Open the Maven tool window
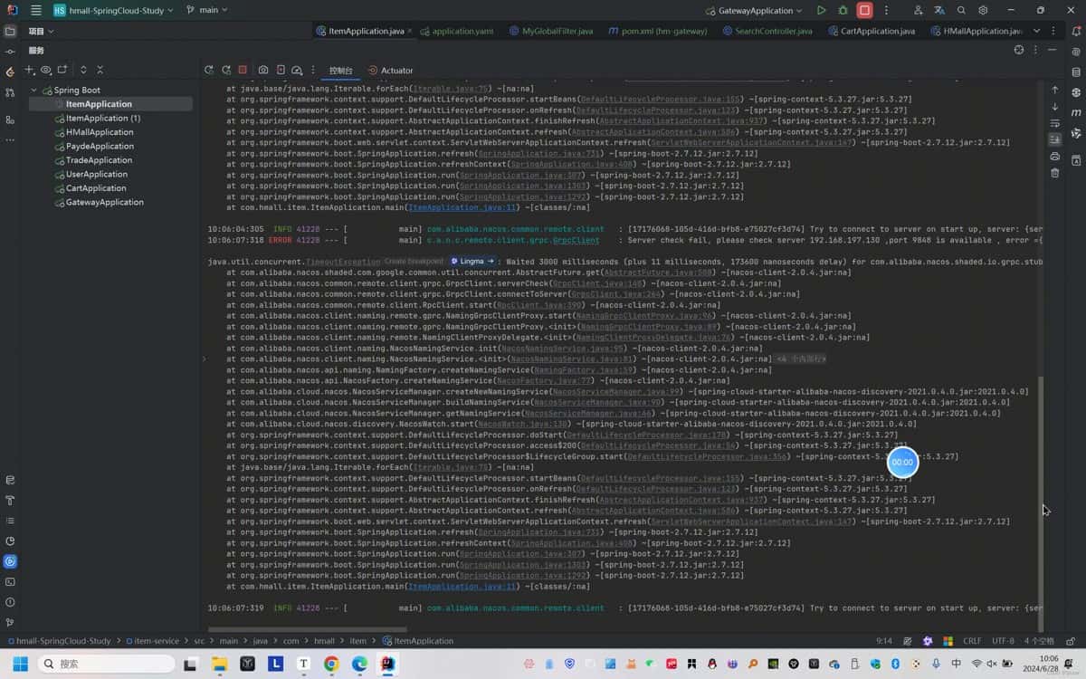The height and width of the screenshot is (679, 1086). [x=1076, y=112]
